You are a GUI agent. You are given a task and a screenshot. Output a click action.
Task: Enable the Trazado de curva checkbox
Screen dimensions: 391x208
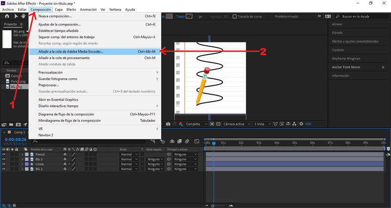coord(235,16)
